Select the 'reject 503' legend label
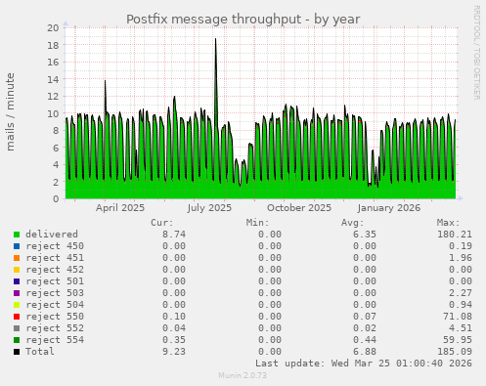Screen dimensions: 486x386 (55, 293)
